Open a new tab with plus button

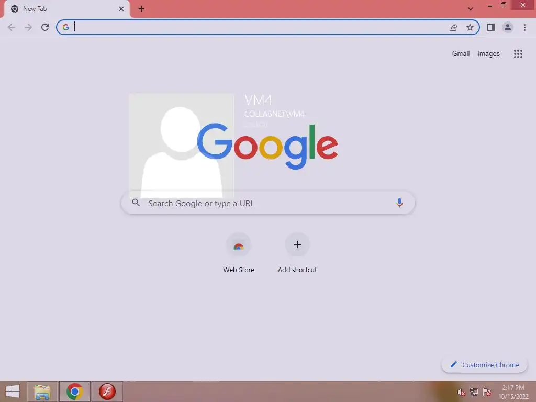pyautogui.click(x=141, y=9)
